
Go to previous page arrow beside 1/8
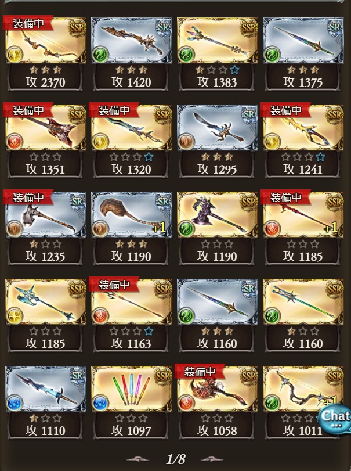pos(137,459)
